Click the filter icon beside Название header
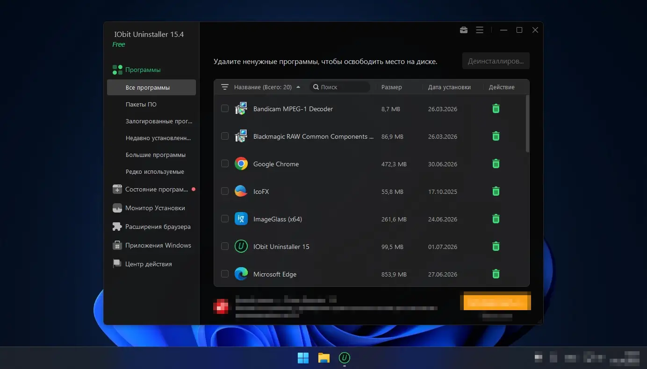647x369 pixels. pyautogui.click(x=225, y=87)
